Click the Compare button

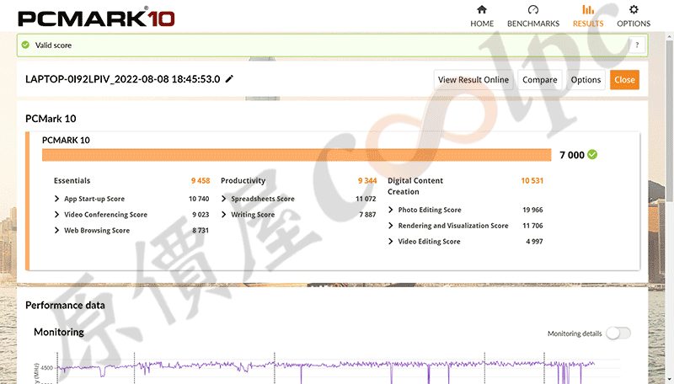pos(539,79)
